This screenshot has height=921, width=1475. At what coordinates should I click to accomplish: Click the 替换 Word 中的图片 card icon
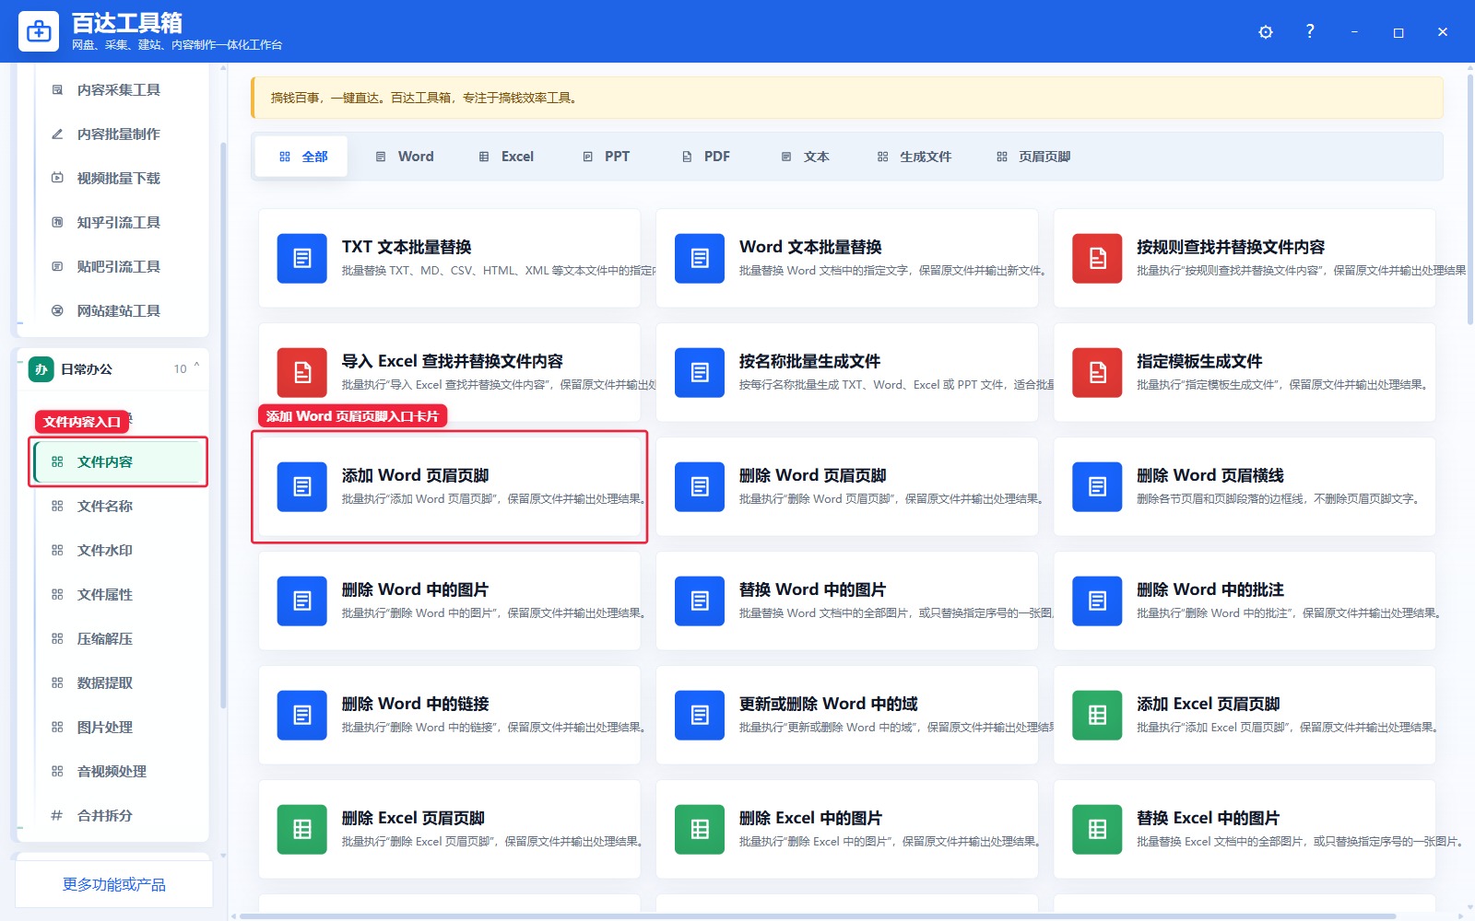(700, 600)
